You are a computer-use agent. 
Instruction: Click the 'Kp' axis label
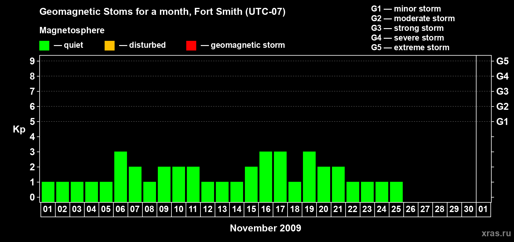19,129
